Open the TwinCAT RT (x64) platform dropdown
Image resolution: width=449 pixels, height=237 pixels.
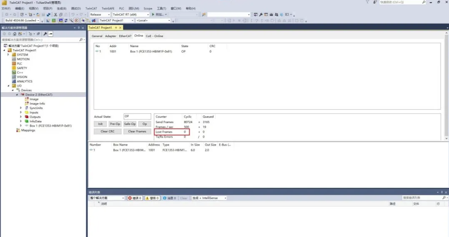(x=130, y=15)
